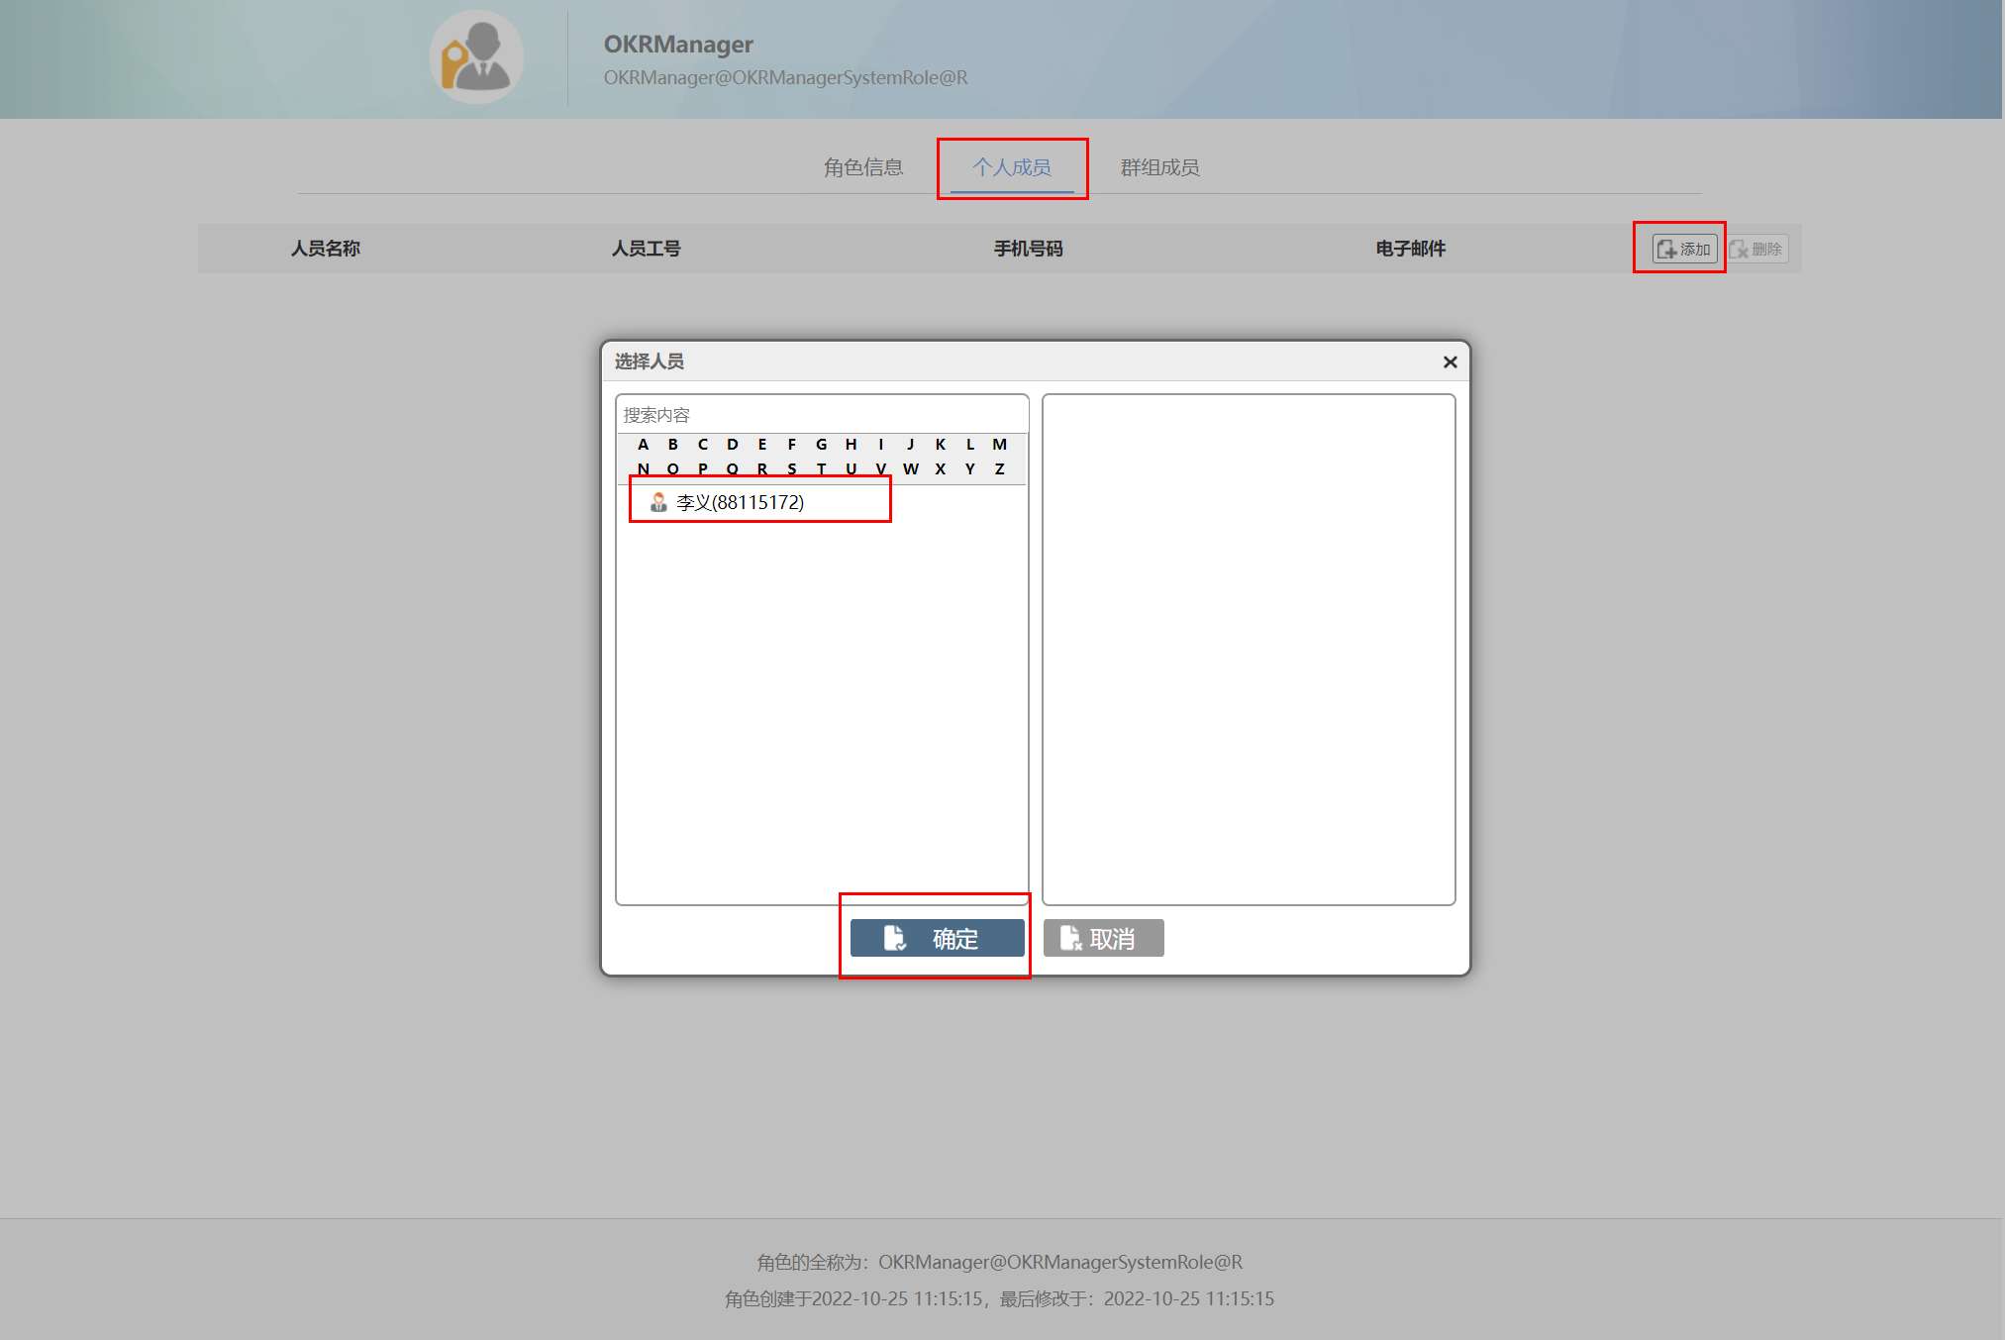
Task: Filter people by letter G
Action: tap(822, 445)
